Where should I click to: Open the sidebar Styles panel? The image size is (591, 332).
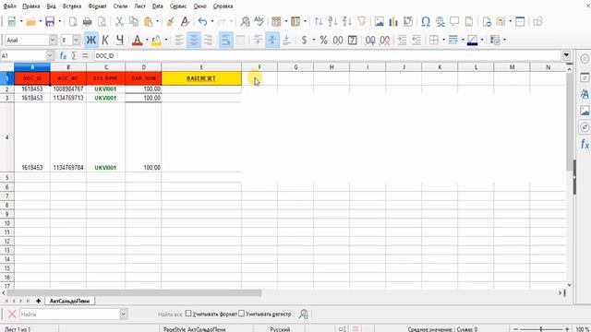click(x=585, y=94)
